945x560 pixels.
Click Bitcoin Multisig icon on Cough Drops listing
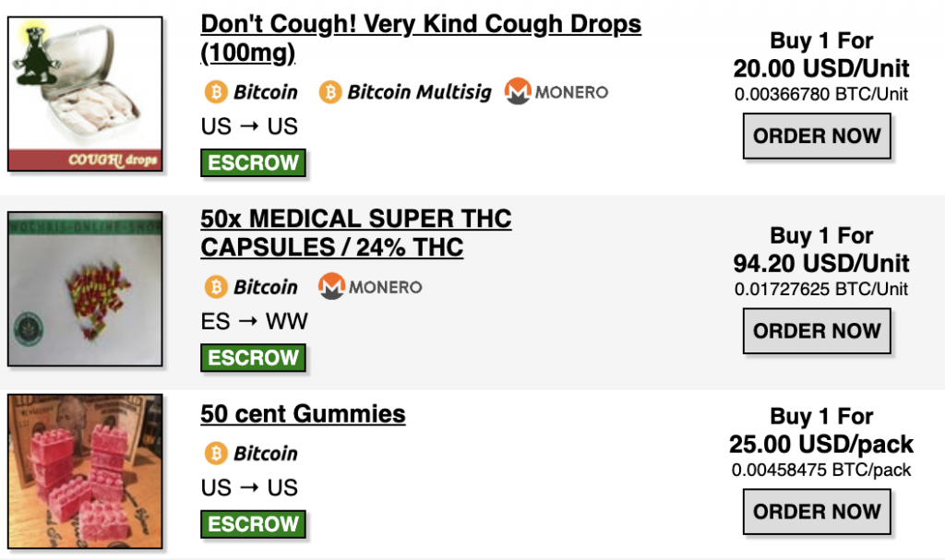click(x=330, y=92)
